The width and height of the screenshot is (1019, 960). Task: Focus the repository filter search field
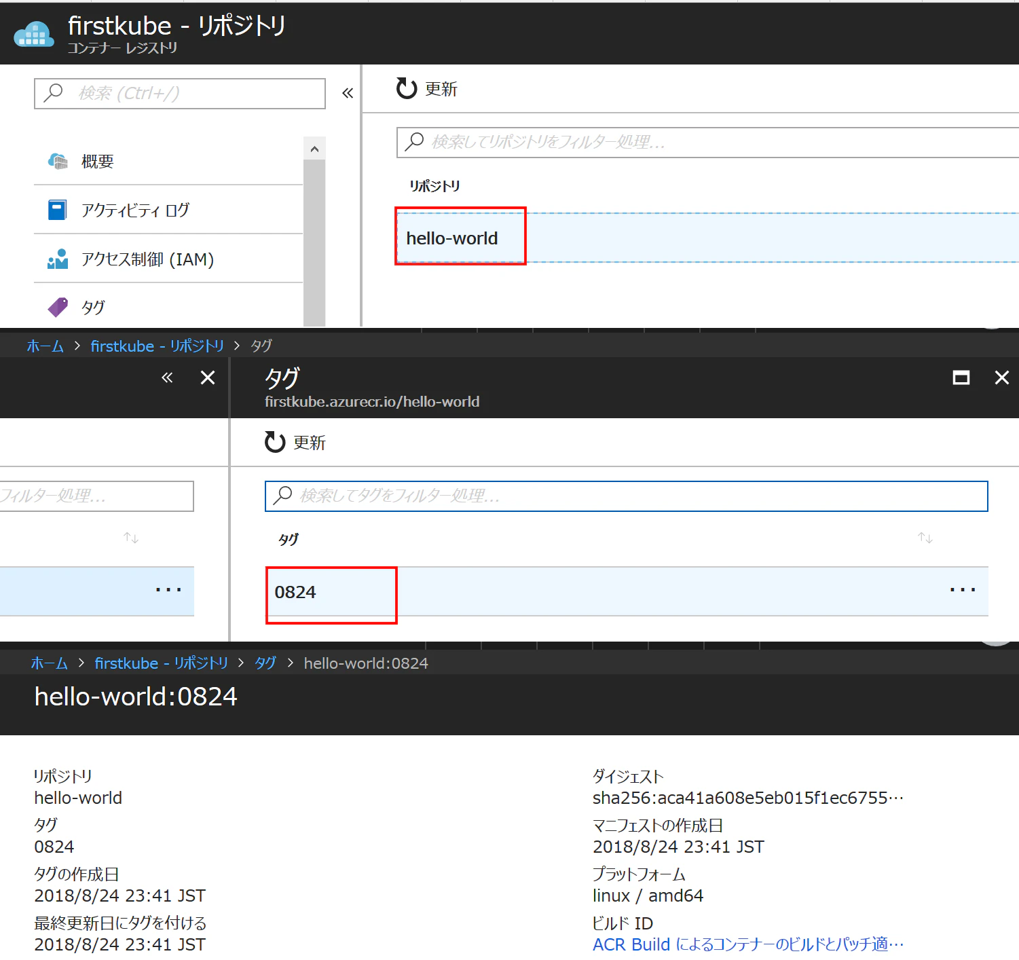pyautogui.click(x=707, y=142)
